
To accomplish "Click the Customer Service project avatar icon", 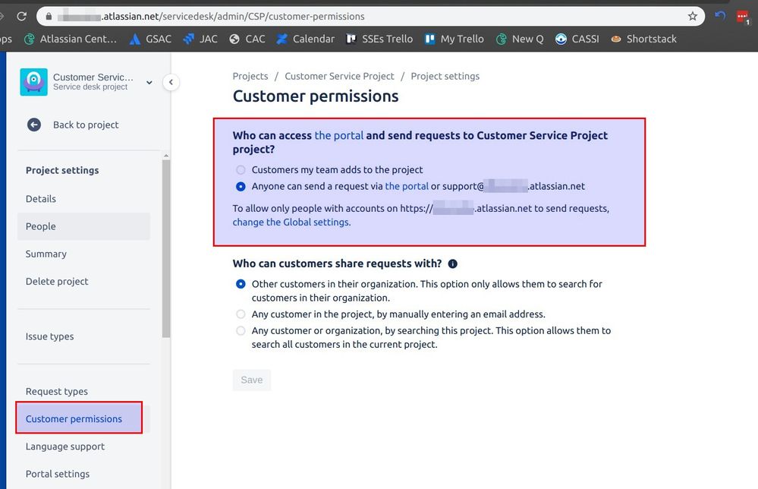I will coord(34,82).
